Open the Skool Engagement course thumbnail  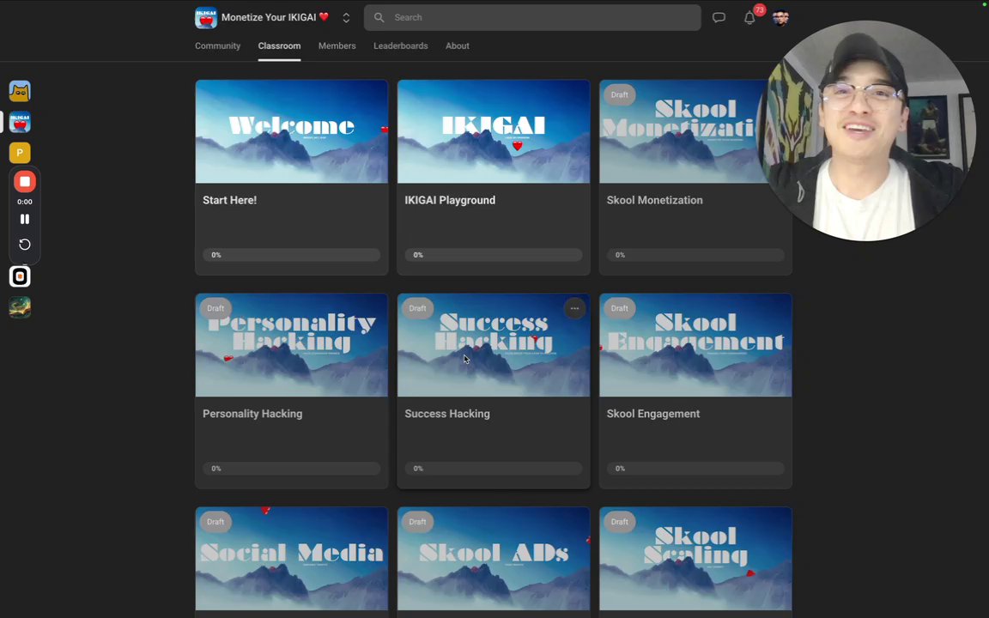pos(695,345)
